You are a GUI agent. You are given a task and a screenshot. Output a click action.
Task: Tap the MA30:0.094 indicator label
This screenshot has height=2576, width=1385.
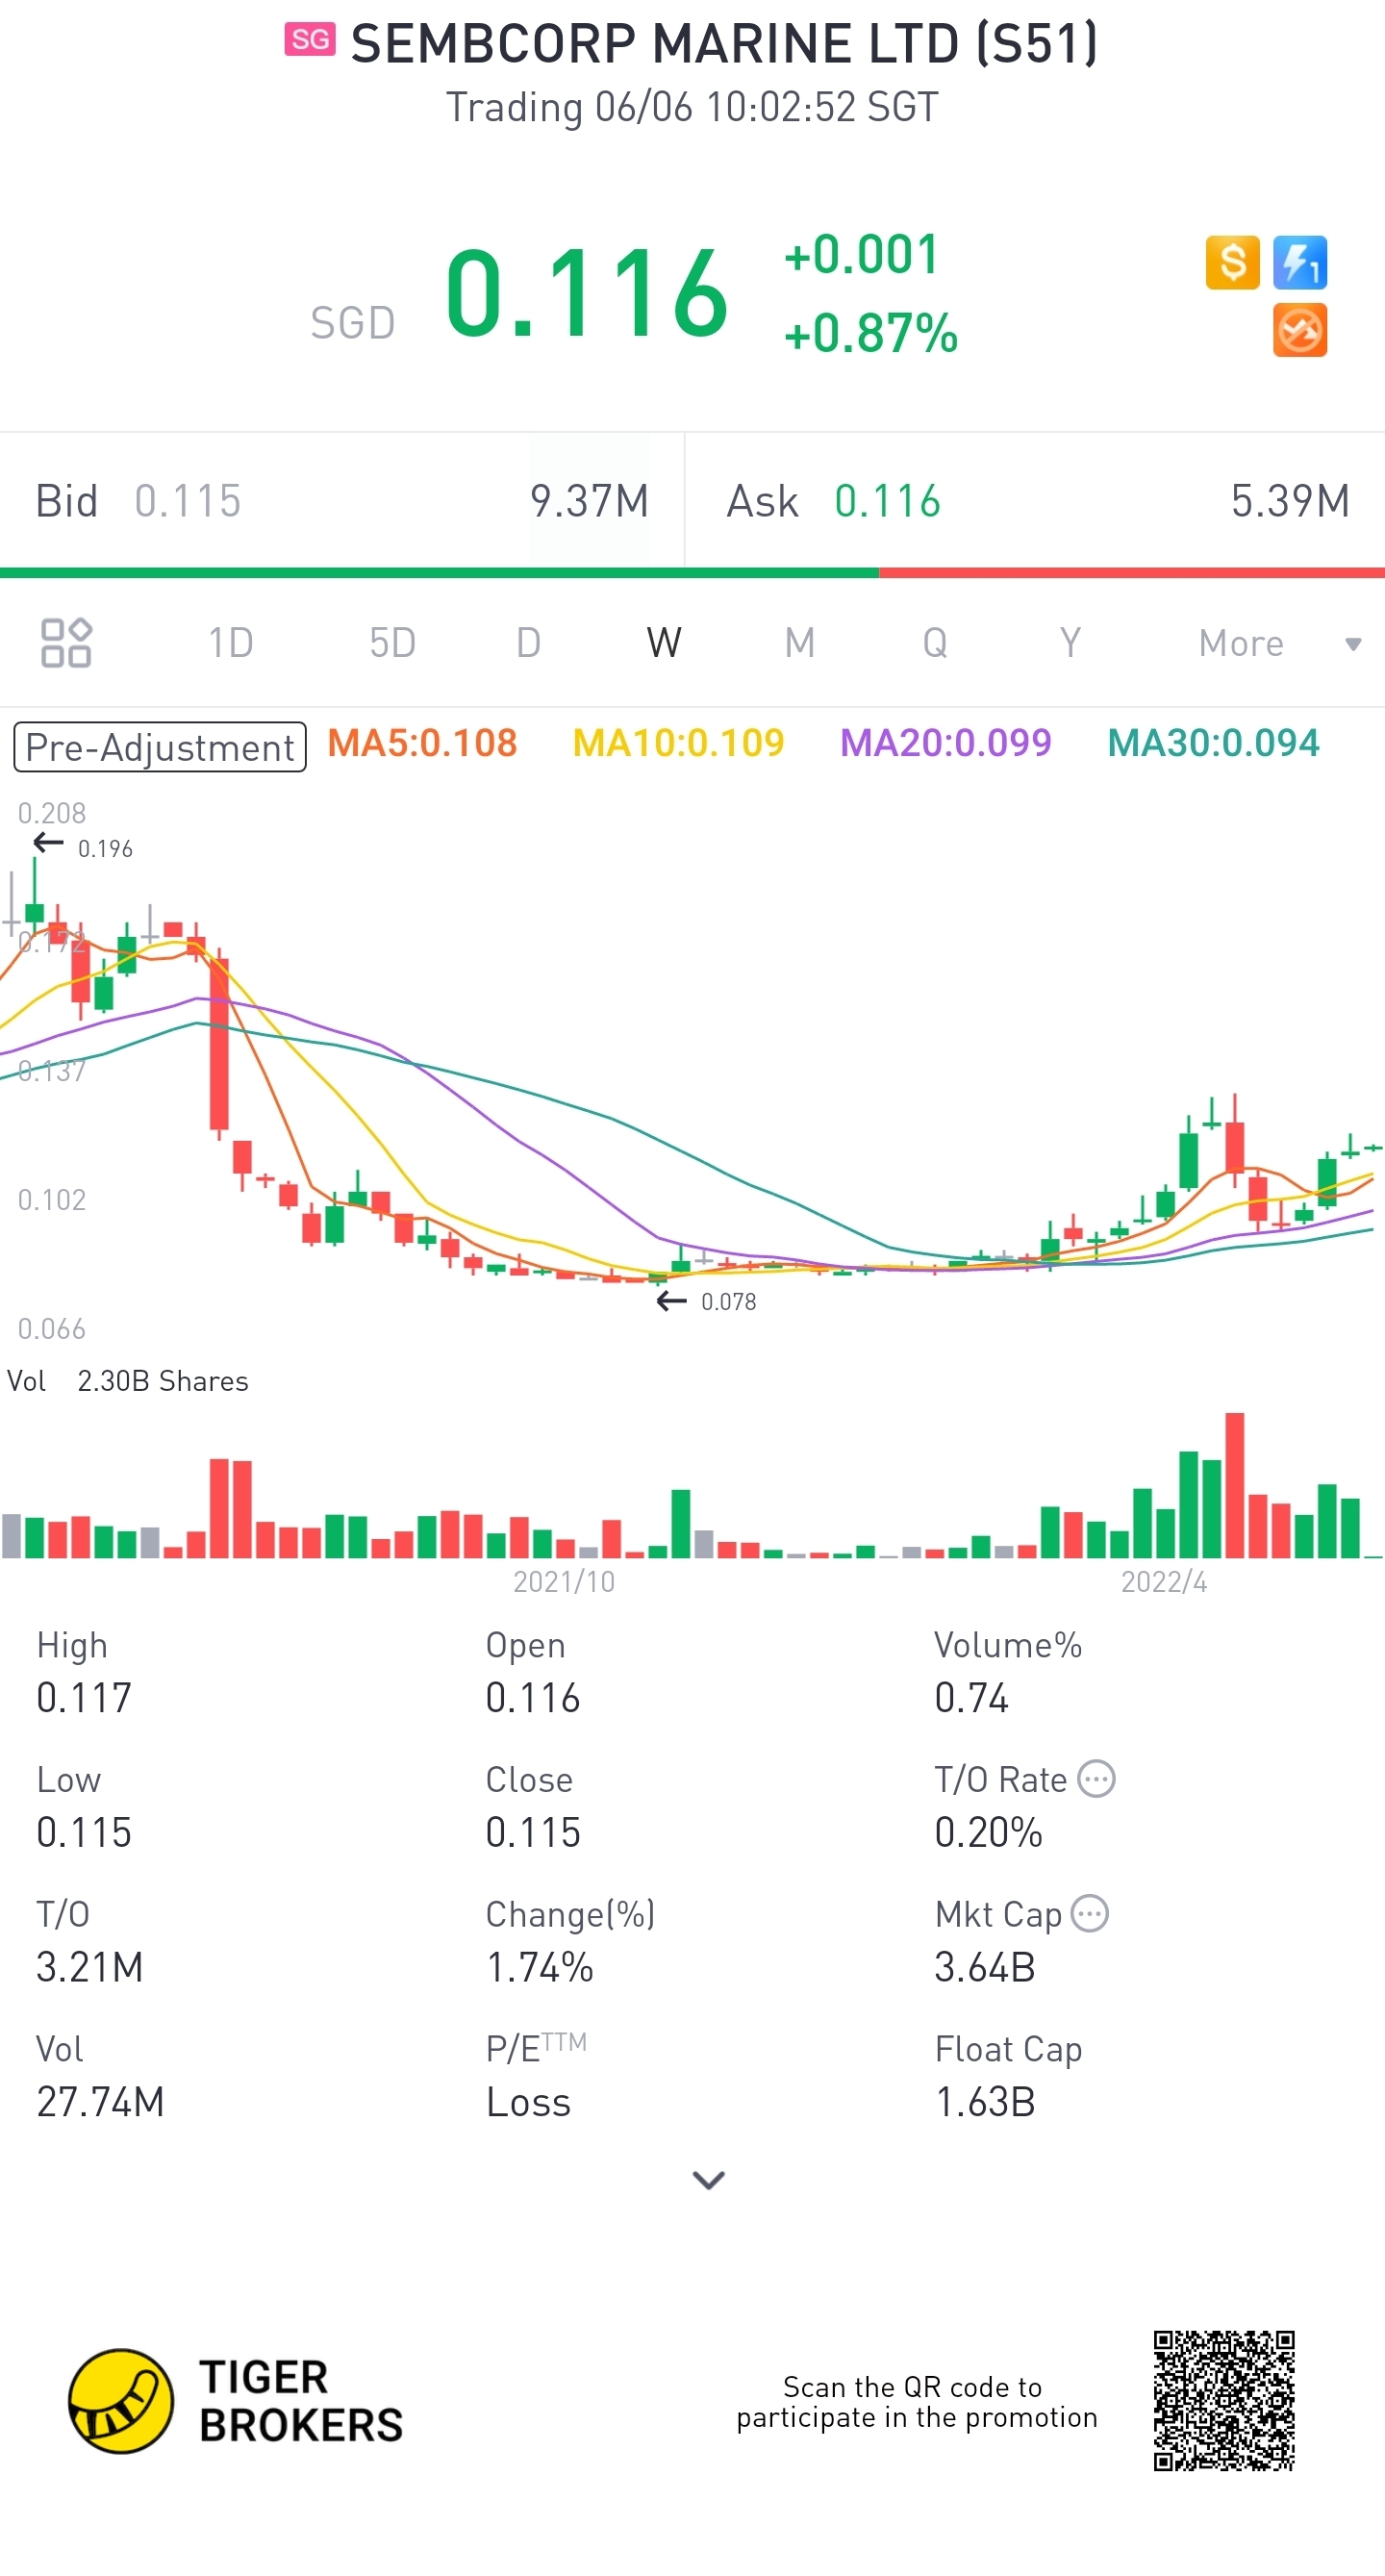(x=1213, y=743)
